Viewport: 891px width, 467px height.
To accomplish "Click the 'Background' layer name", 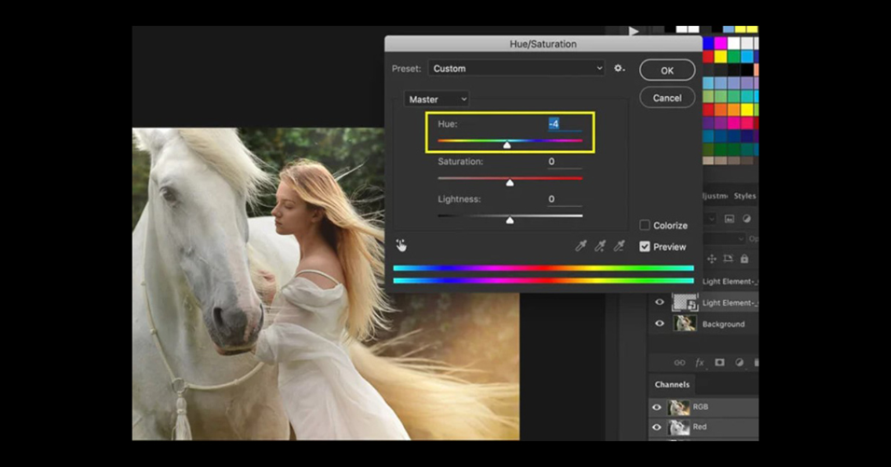I will coord(723,324).
